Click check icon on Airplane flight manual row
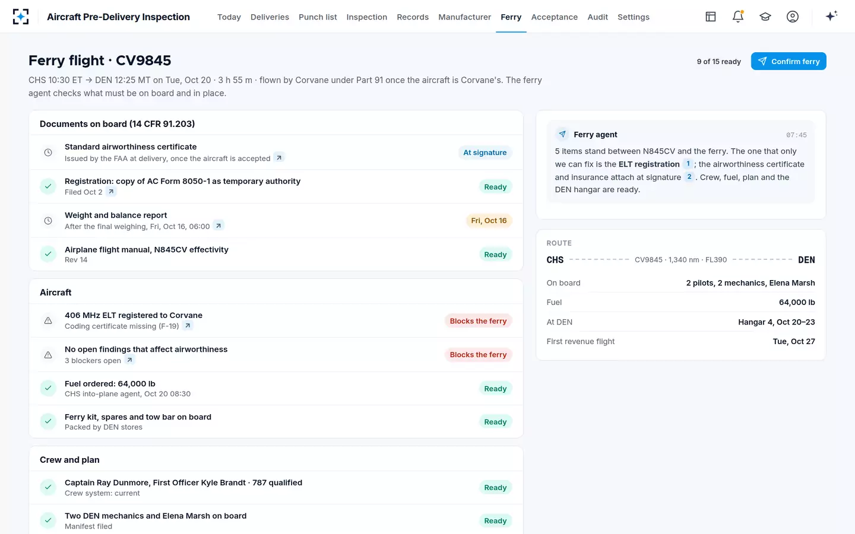The image size is (855, 534). [48, 254]
